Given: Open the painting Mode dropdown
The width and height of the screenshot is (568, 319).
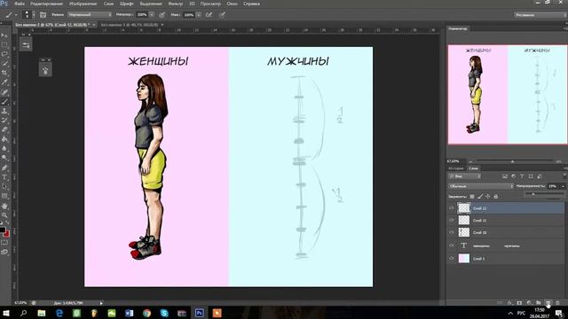Looking at the screenshot, I should click(90, 15).
